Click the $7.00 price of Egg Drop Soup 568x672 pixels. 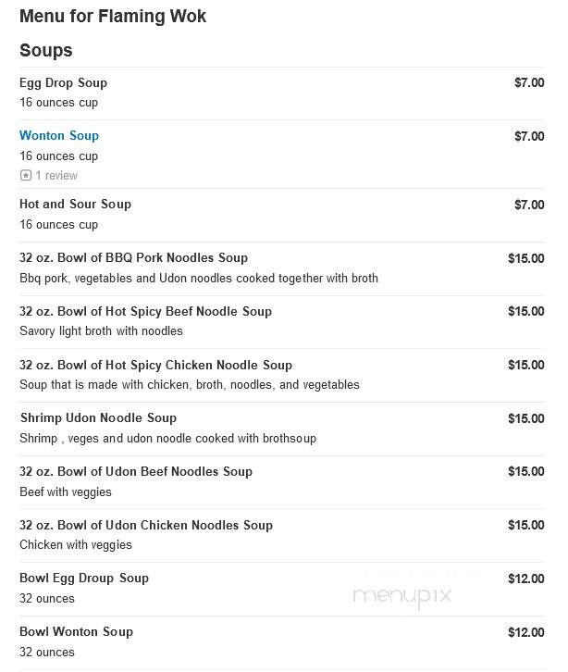(529, 82)
